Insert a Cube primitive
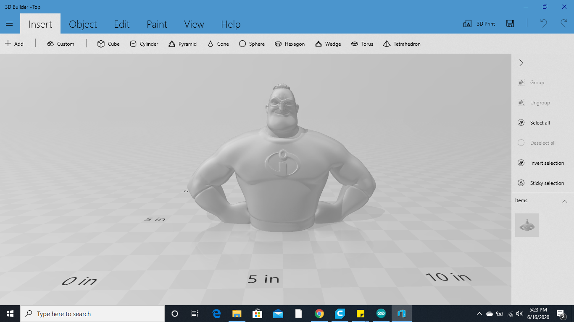Viewport: 574px width, 322px height. pos(108,44)
